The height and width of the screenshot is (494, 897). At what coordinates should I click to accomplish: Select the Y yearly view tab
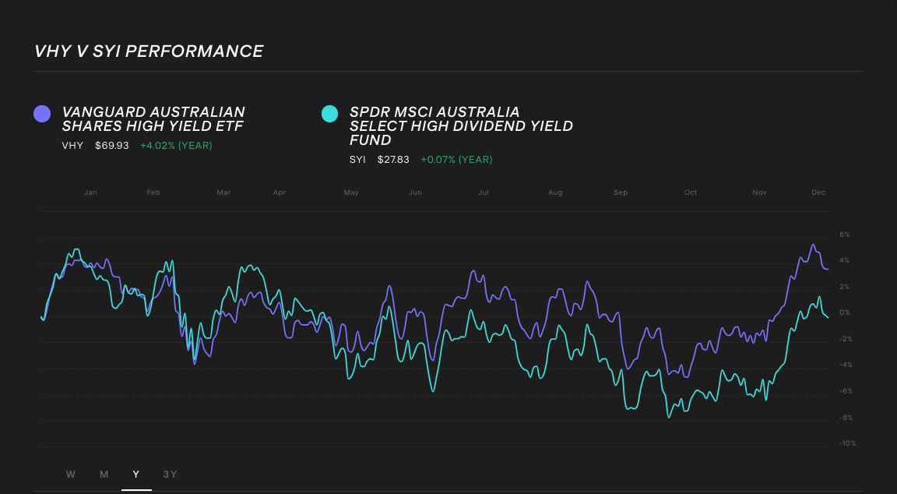[135, 474]
